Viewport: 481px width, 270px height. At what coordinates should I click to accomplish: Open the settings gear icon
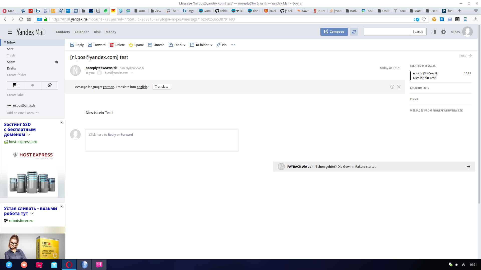(x=443, y=32)
